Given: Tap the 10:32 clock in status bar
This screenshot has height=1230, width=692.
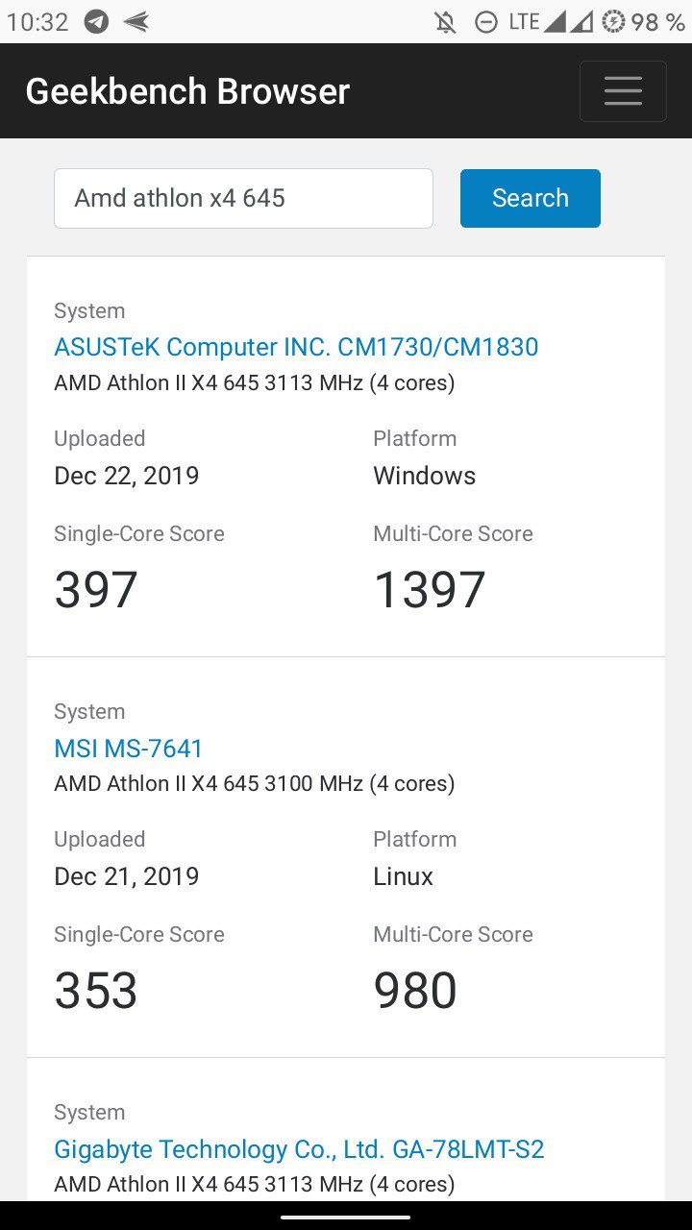Looking at the screenshot, I should (37, 22).
